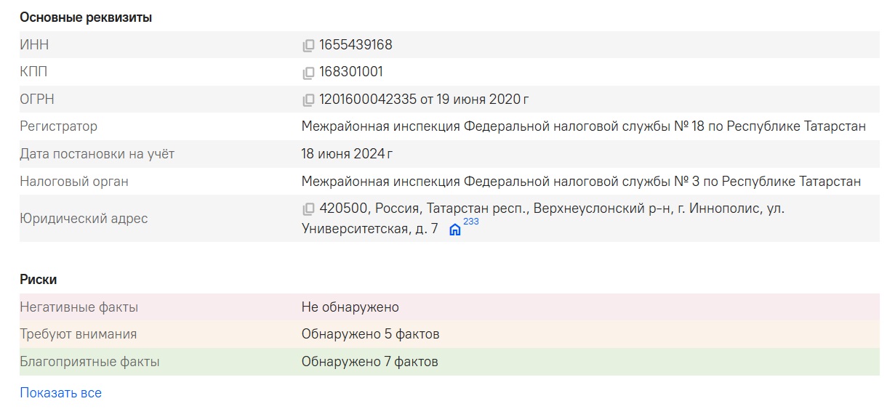
Task: Click the 'Показать все' link
Action: (x=60, y=393)
